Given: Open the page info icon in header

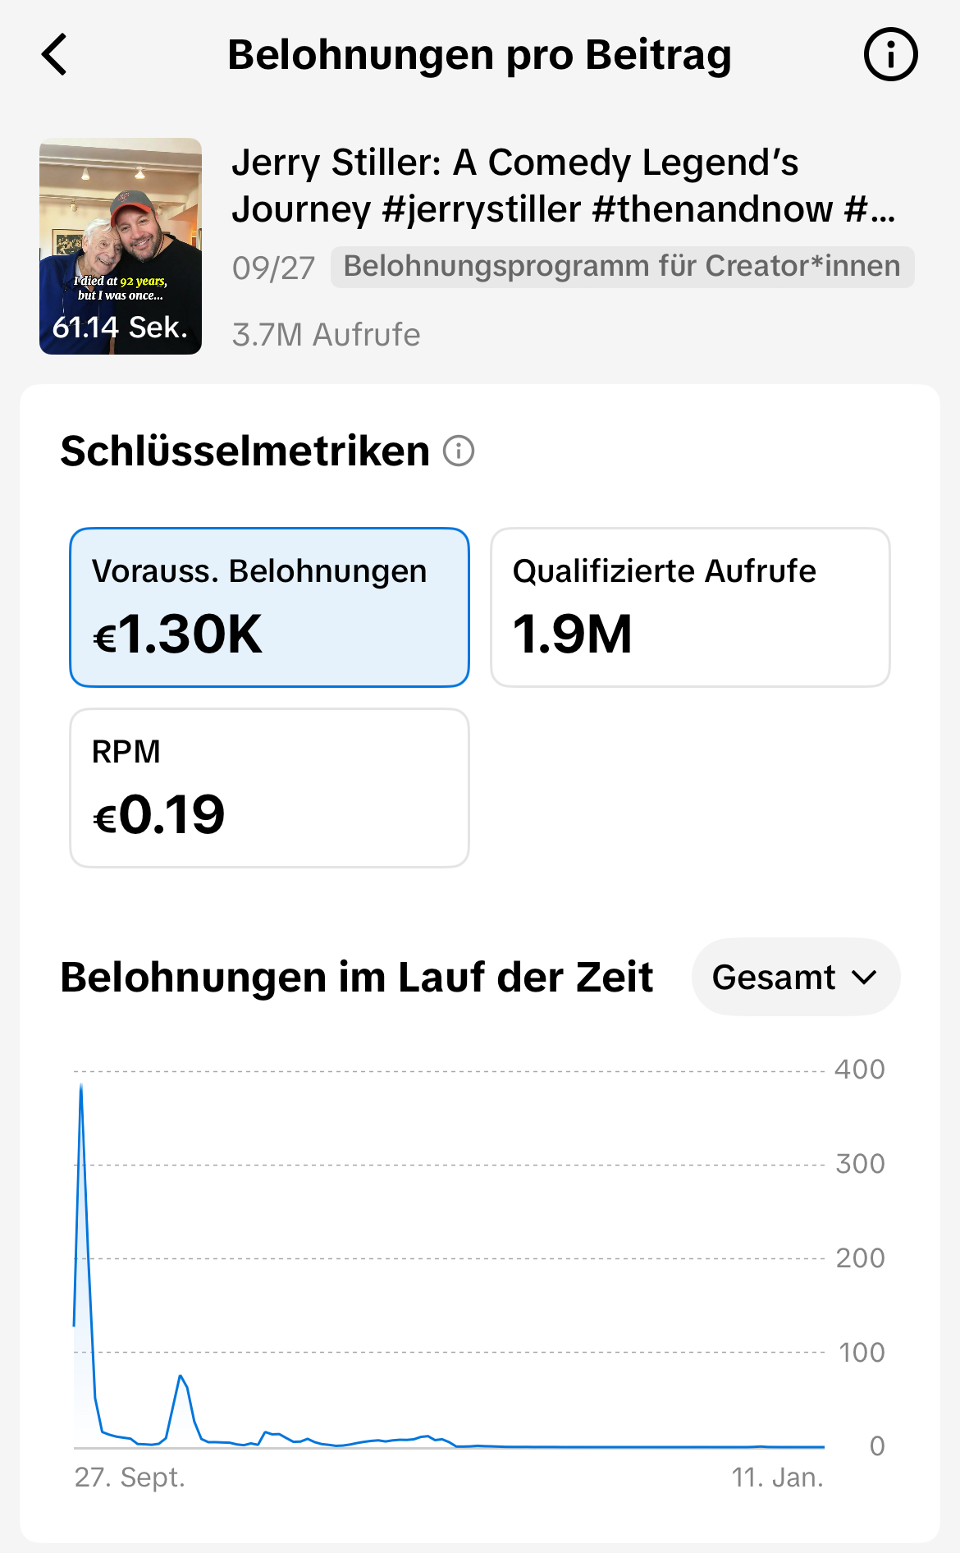Looking at the screenshot, I should (x=890, y=55).
